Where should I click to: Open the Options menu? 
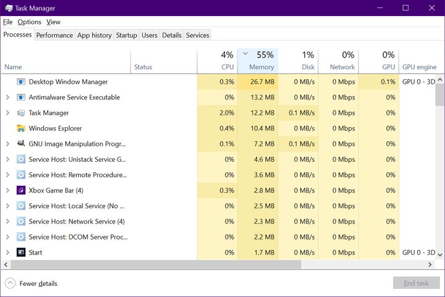pyautogui.click(x=29, y=22)
